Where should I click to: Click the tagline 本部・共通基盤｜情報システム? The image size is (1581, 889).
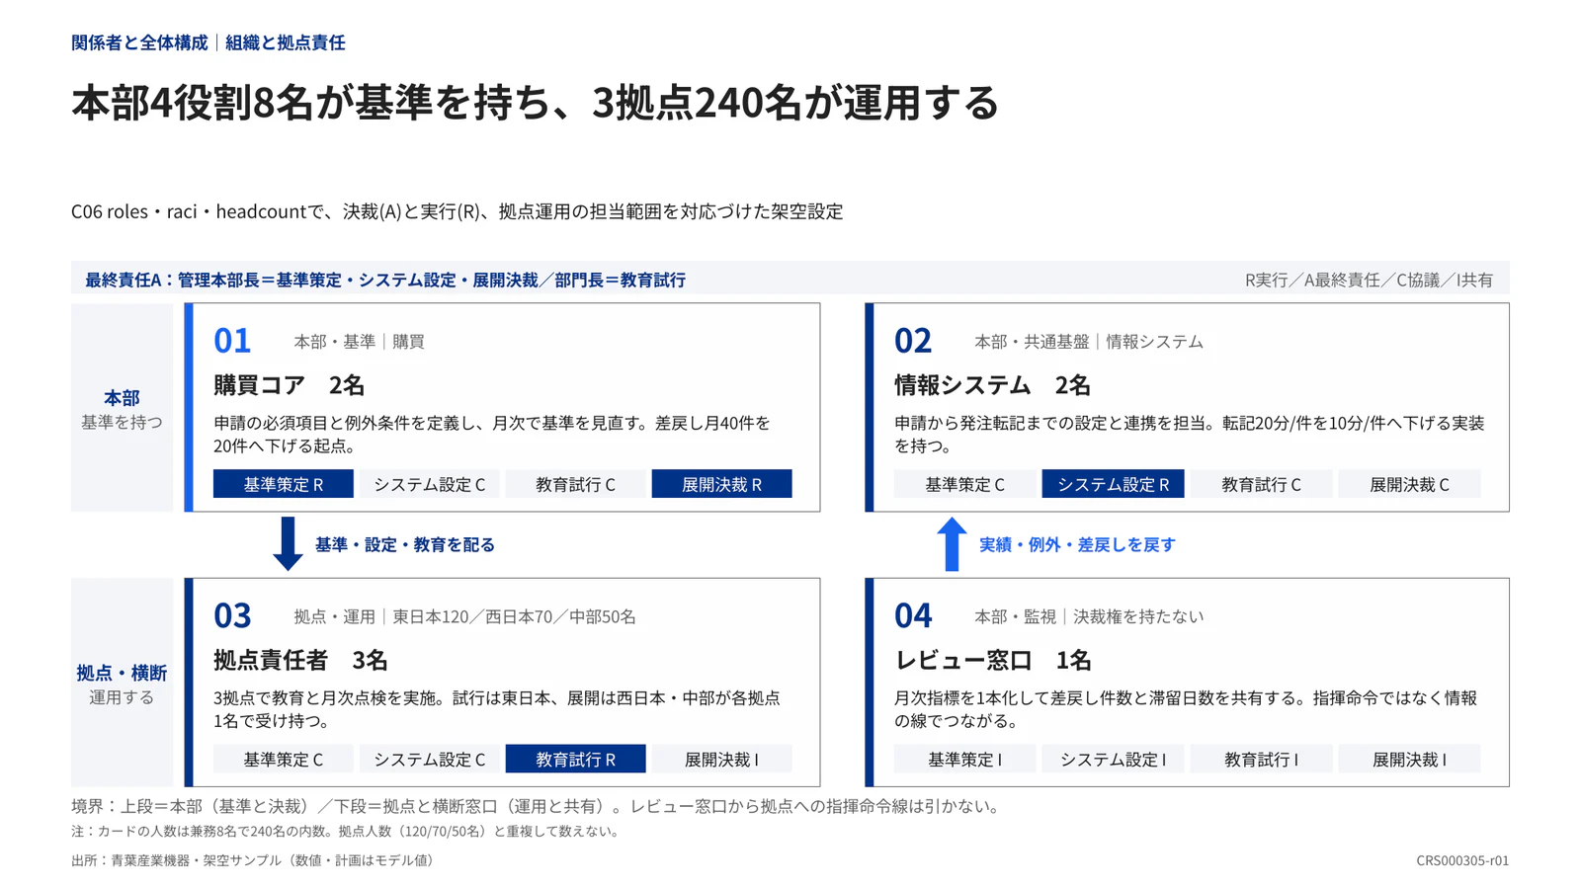click(1089, 341)
